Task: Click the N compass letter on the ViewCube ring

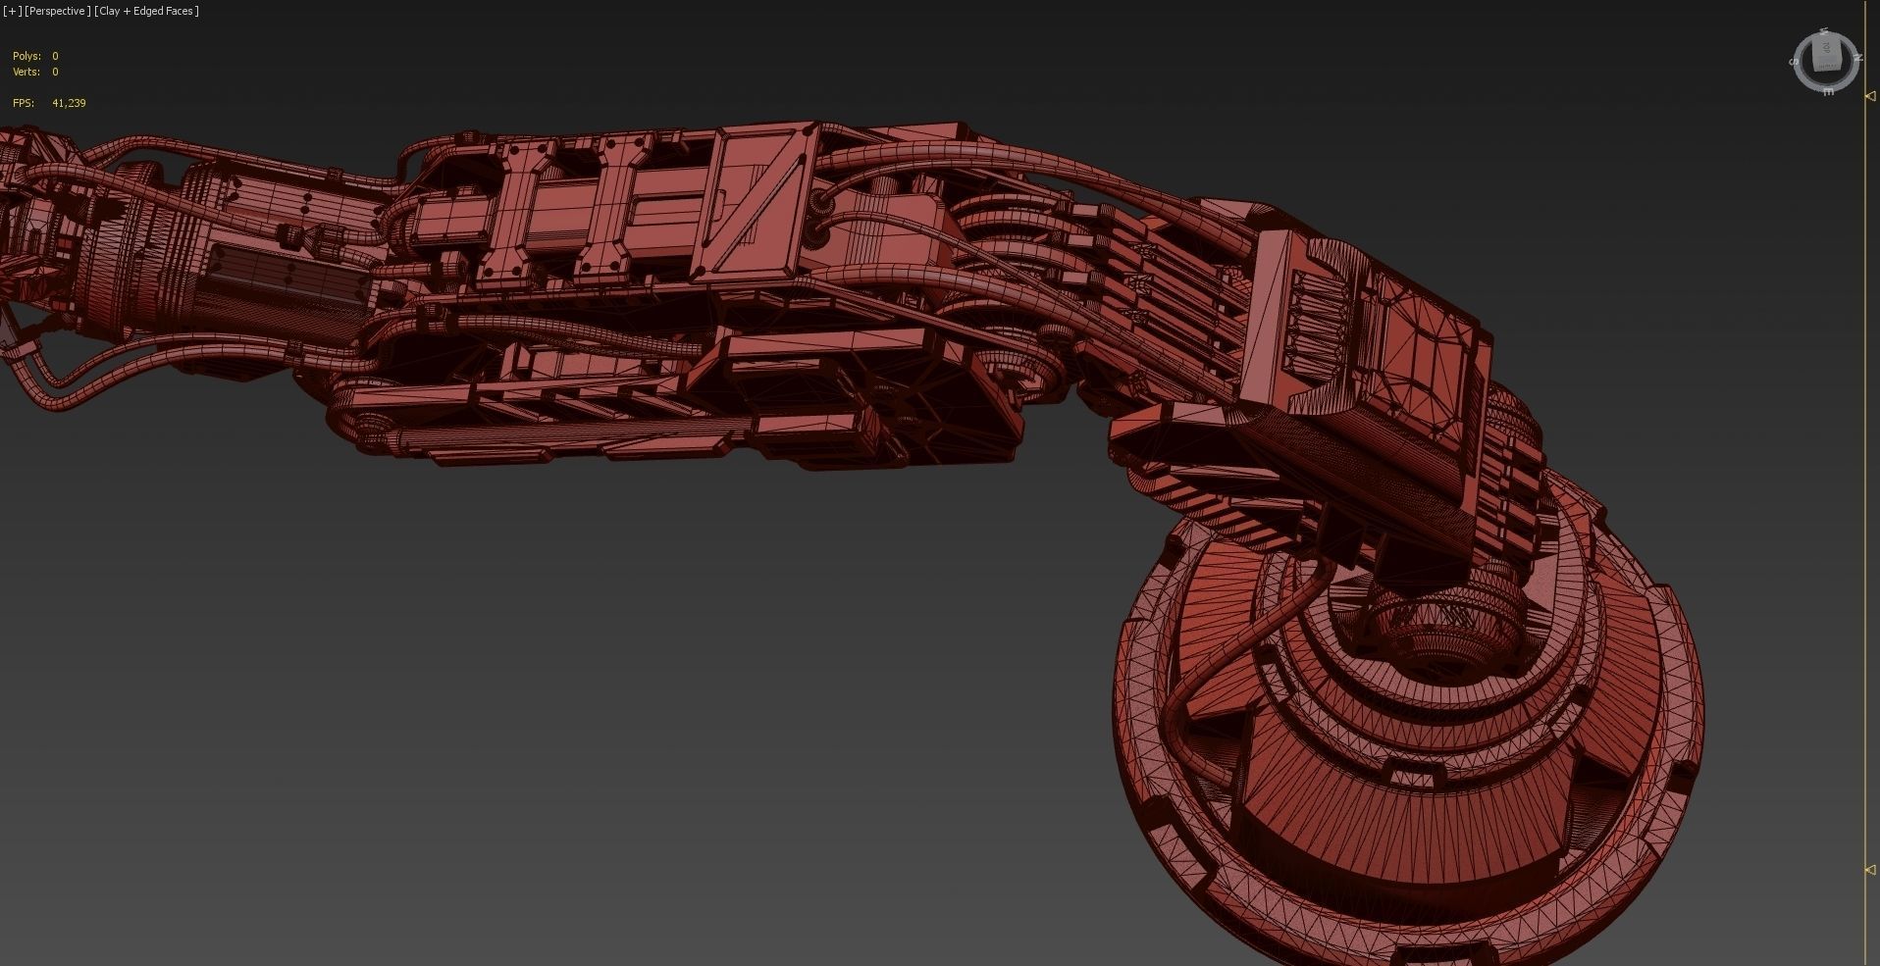Action: pyautogui.click(x=1858, y=58)
